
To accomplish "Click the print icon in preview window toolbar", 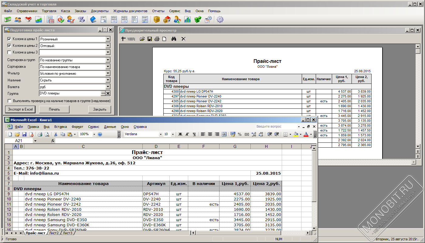I will (x=157, y=39).
